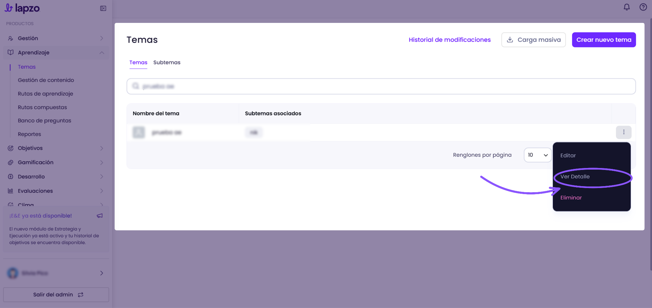The image size is (652, 308).
Task: Click the Gamificación icon
Action: [x=11, y=163]
